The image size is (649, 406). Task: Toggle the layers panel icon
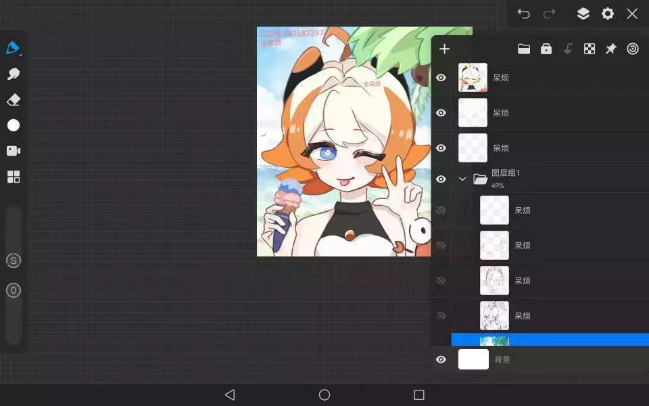point(583,14)
